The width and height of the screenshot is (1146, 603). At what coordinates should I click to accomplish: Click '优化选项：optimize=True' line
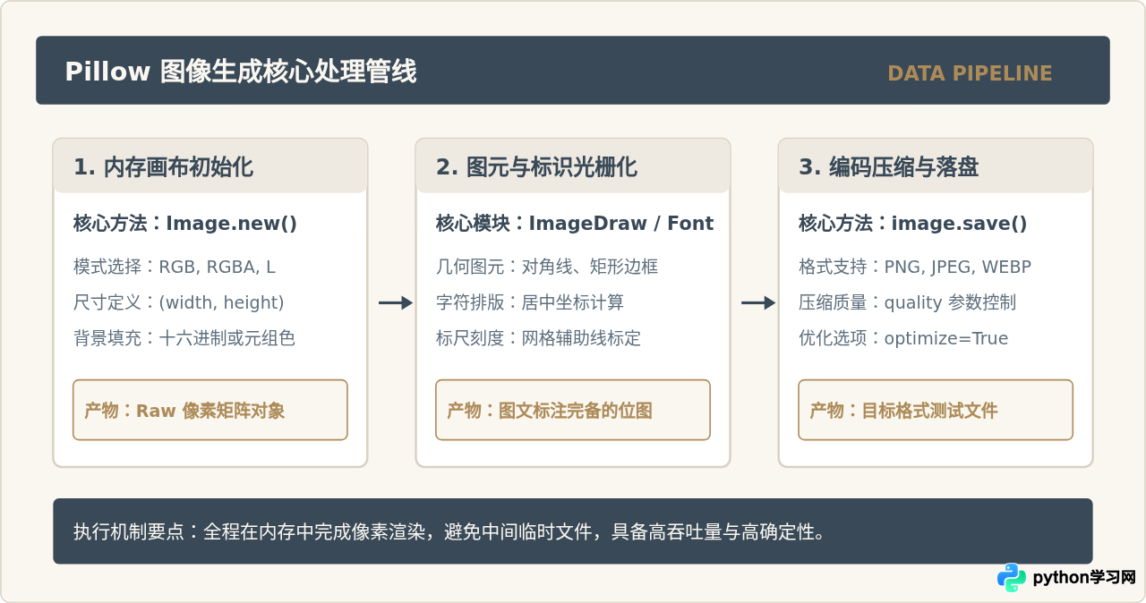pyautogui.click(x=903, y=338)
